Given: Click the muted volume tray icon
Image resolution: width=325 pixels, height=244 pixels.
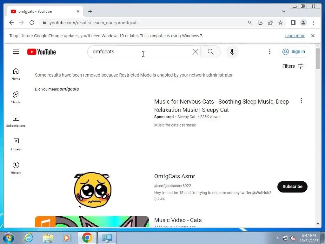Looking at the screenshot, I should point(293,238).
